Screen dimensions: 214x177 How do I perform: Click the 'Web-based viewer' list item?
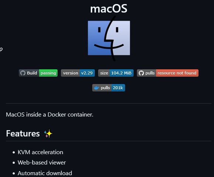pos(42,163)
